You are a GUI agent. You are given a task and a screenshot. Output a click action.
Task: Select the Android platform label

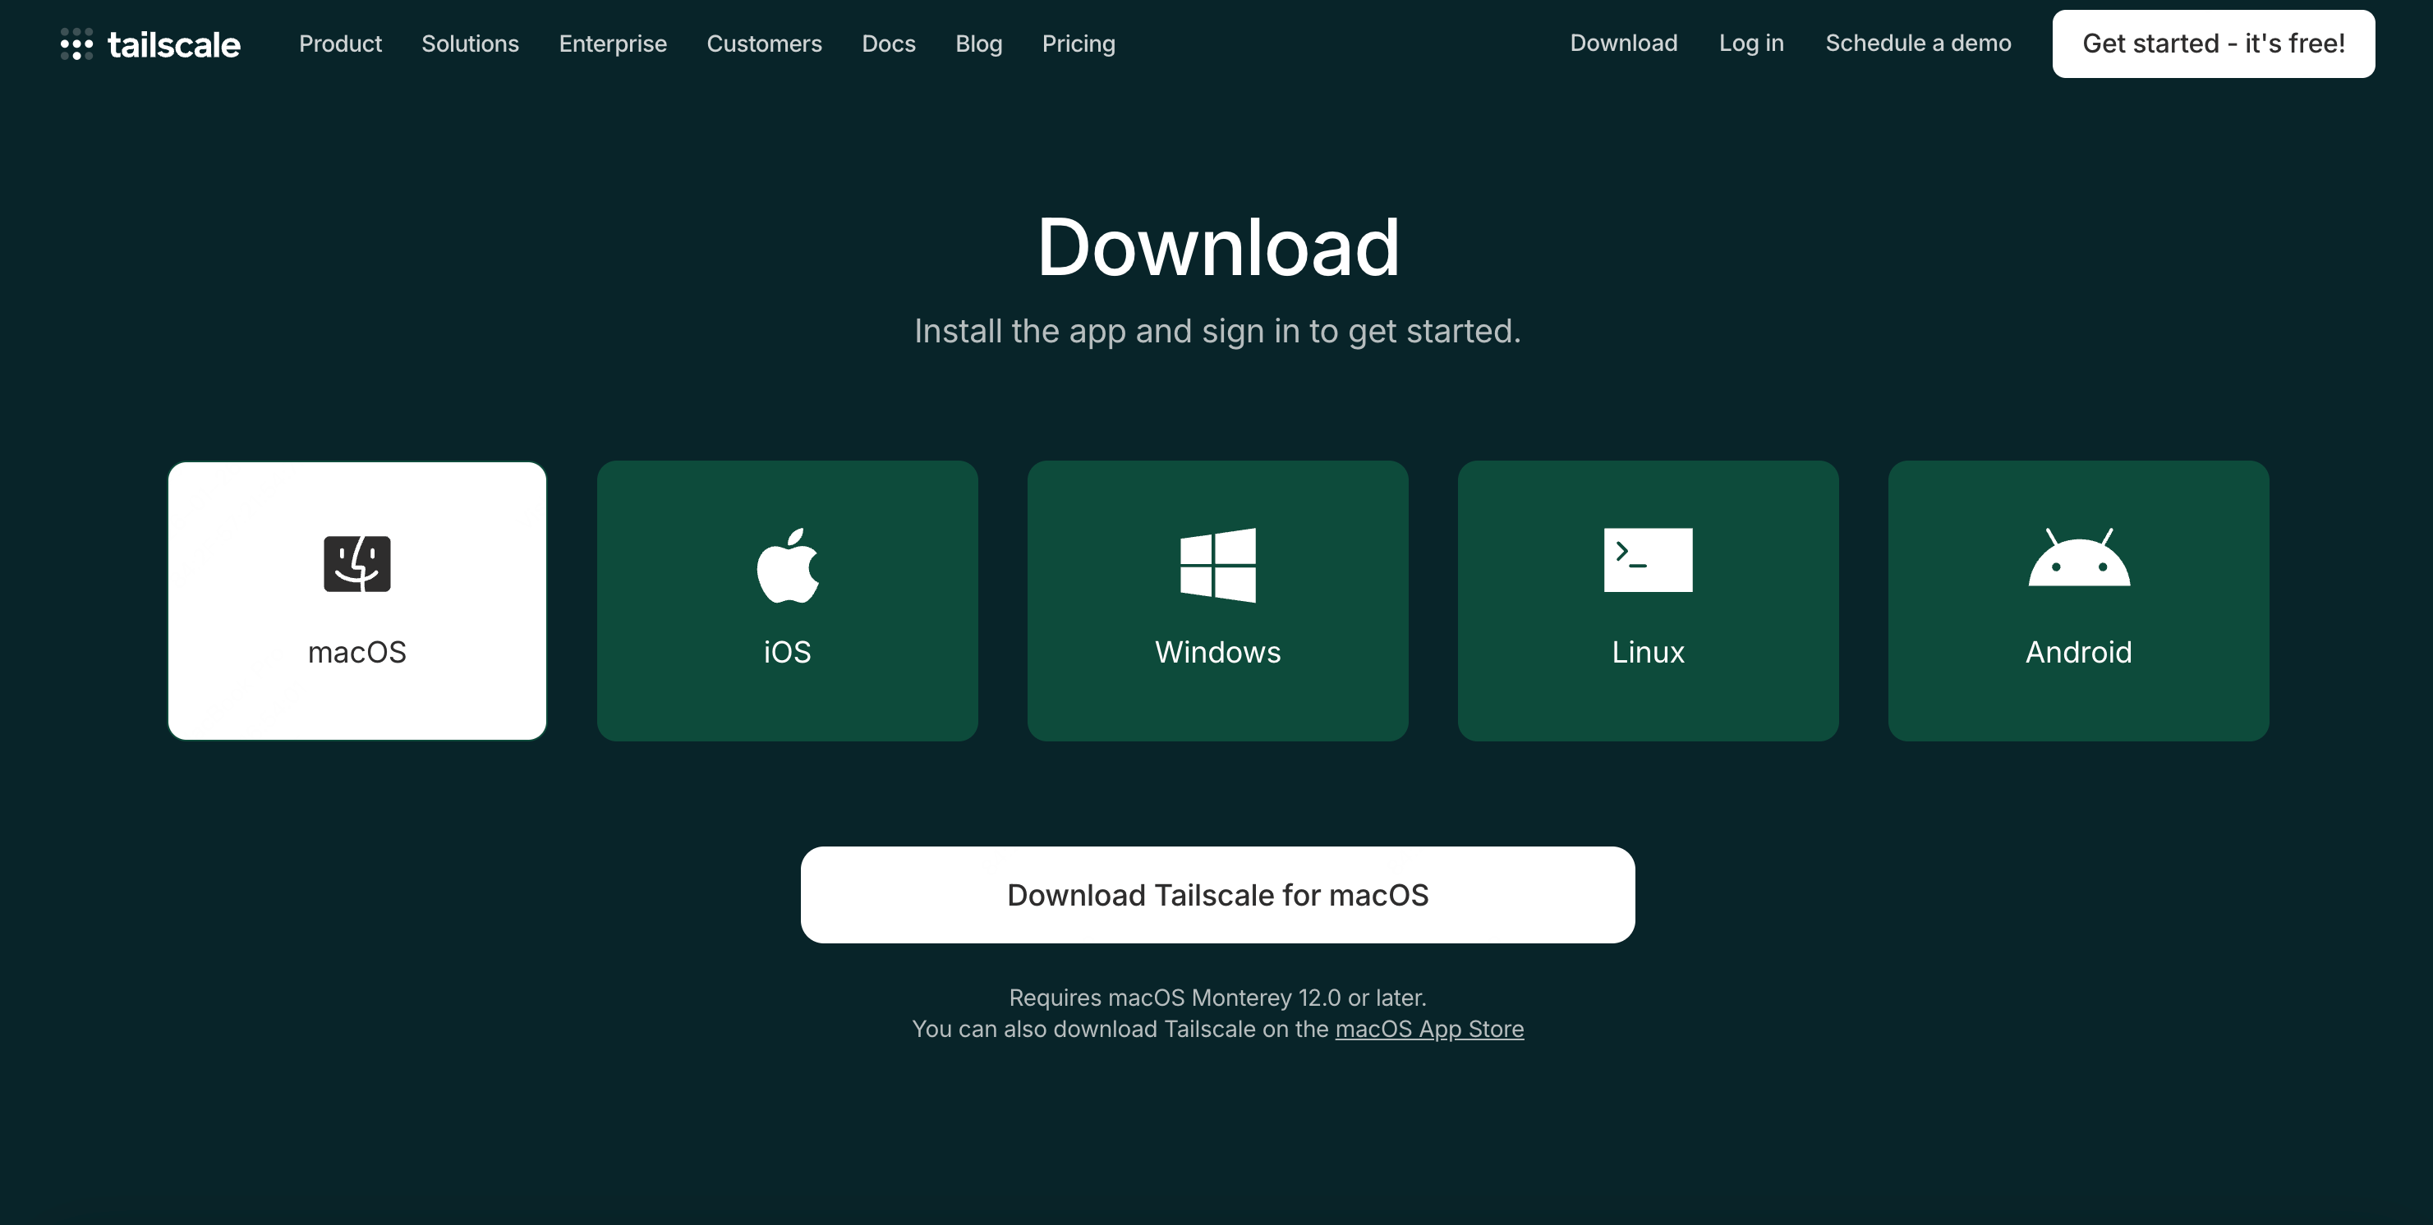[x=2079, y=652]
